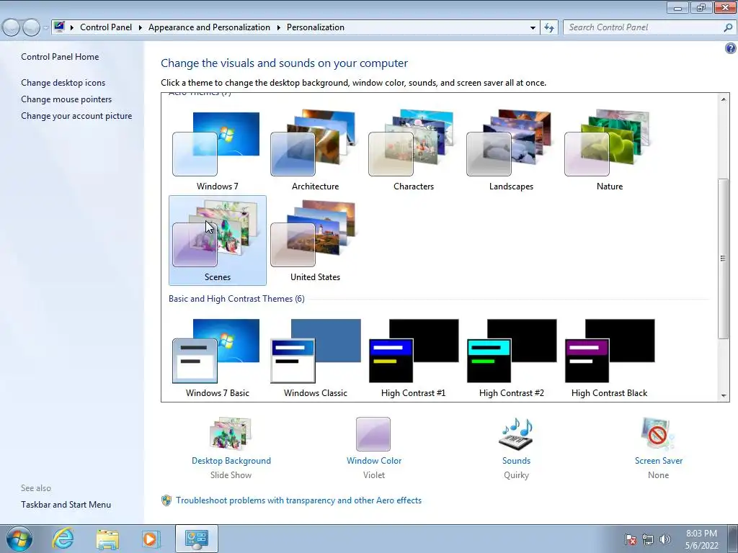Click the Sounds link
This screenshot has width=738, height=553.
(x=516, y=461)
